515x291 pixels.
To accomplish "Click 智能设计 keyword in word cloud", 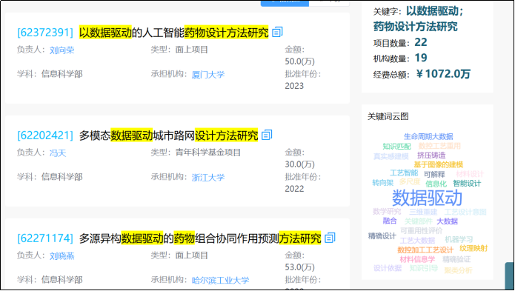I will (467, 184).
